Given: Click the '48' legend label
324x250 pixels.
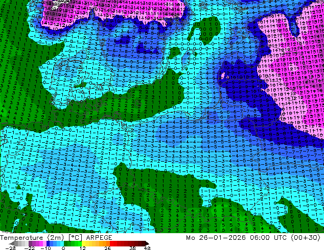Looking at the screenshot, I should (x=147, y=248).
